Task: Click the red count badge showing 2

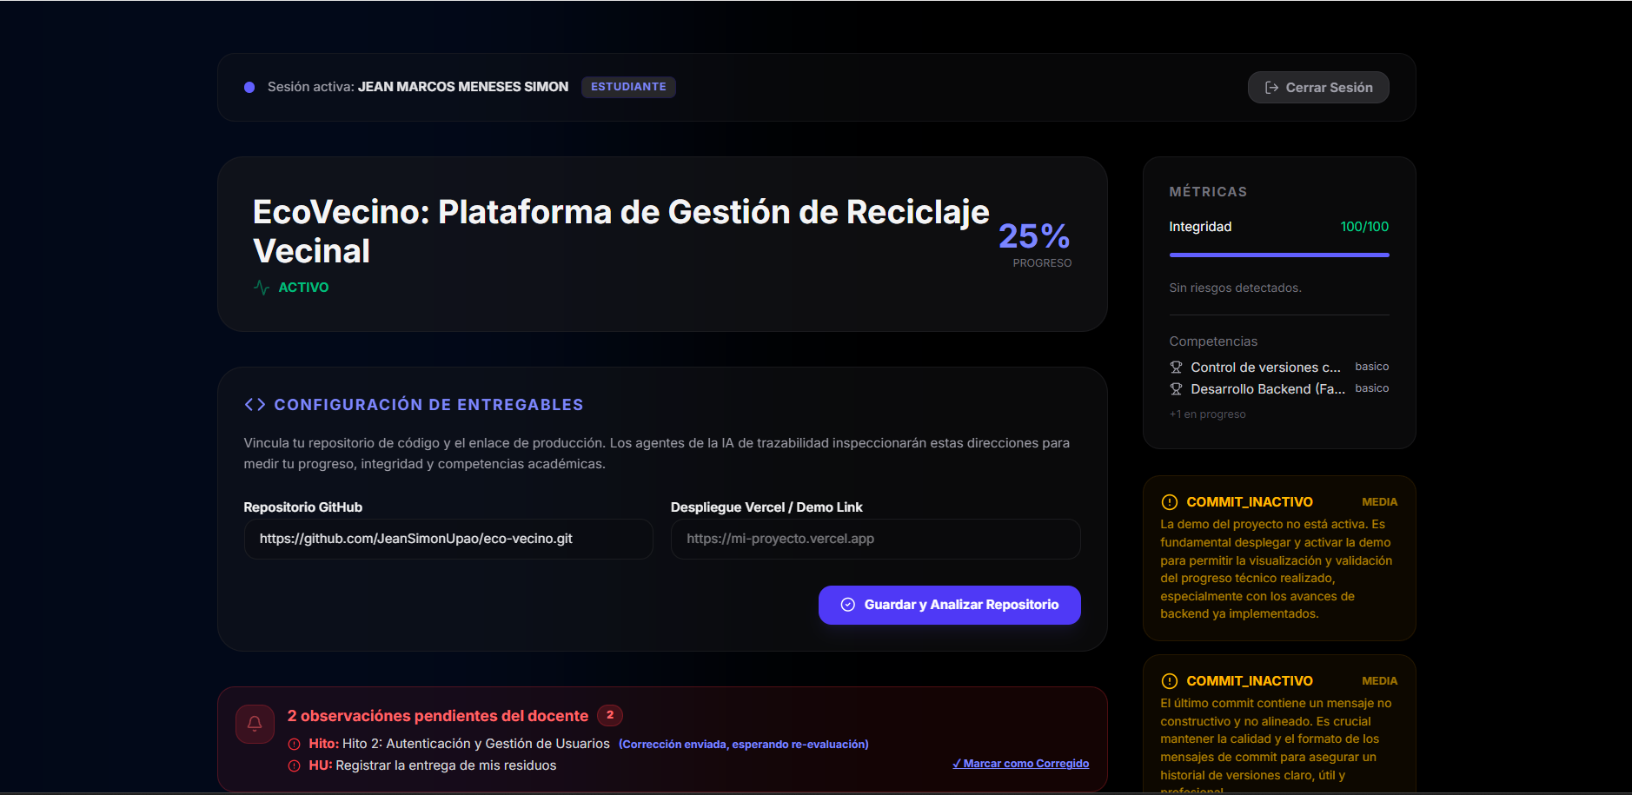Action: [610, 715]
